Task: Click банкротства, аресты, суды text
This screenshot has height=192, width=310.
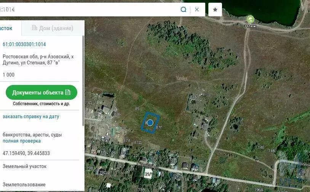Action: click(x=32, y=135)
